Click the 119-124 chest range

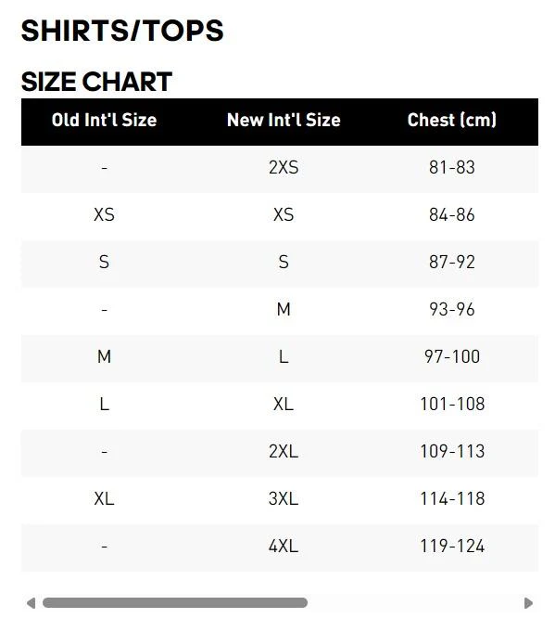click(x=452, y=546)
